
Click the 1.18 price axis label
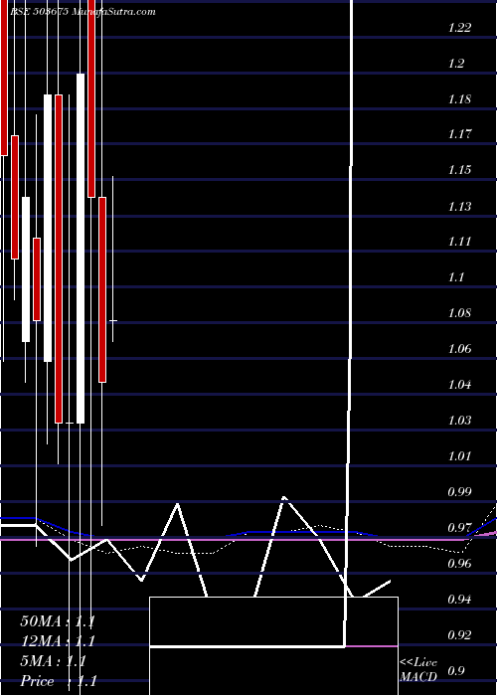(x=459, y=99)
